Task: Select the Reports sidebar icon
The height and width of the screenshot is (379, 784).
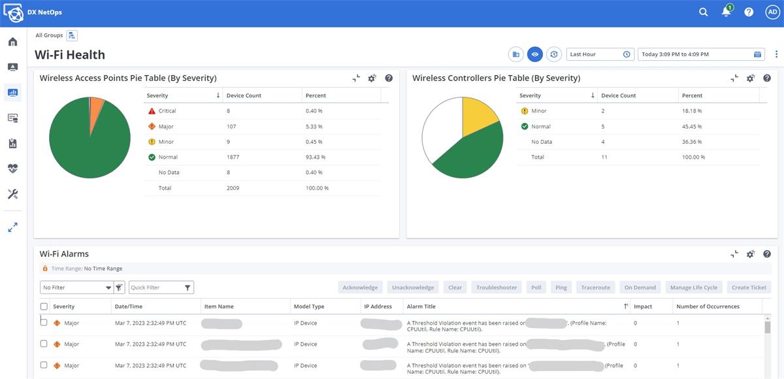Action: 12,143
